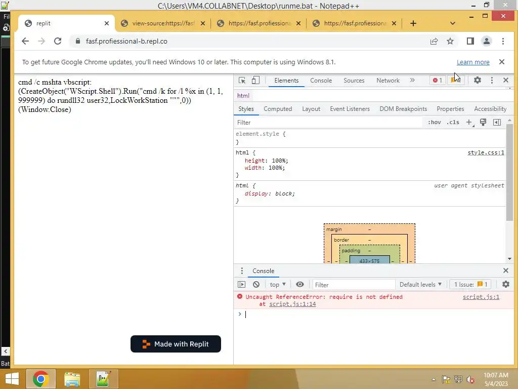Switch to Notepad++ on the taskbar
Viewport: 518px width, 389px height.
click(103, 379)
